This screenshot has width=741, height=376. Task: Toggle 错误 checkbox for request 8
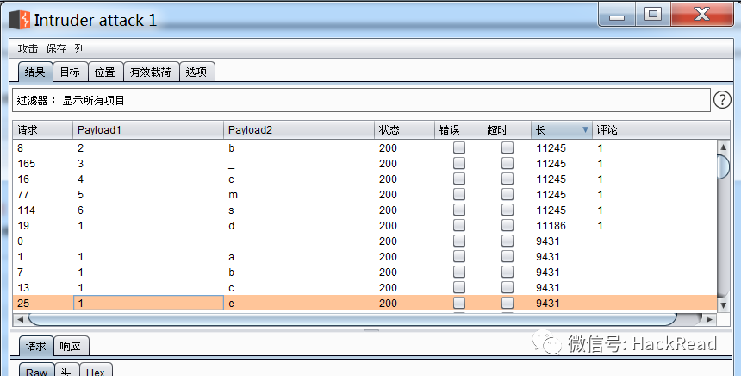point(459,147)
